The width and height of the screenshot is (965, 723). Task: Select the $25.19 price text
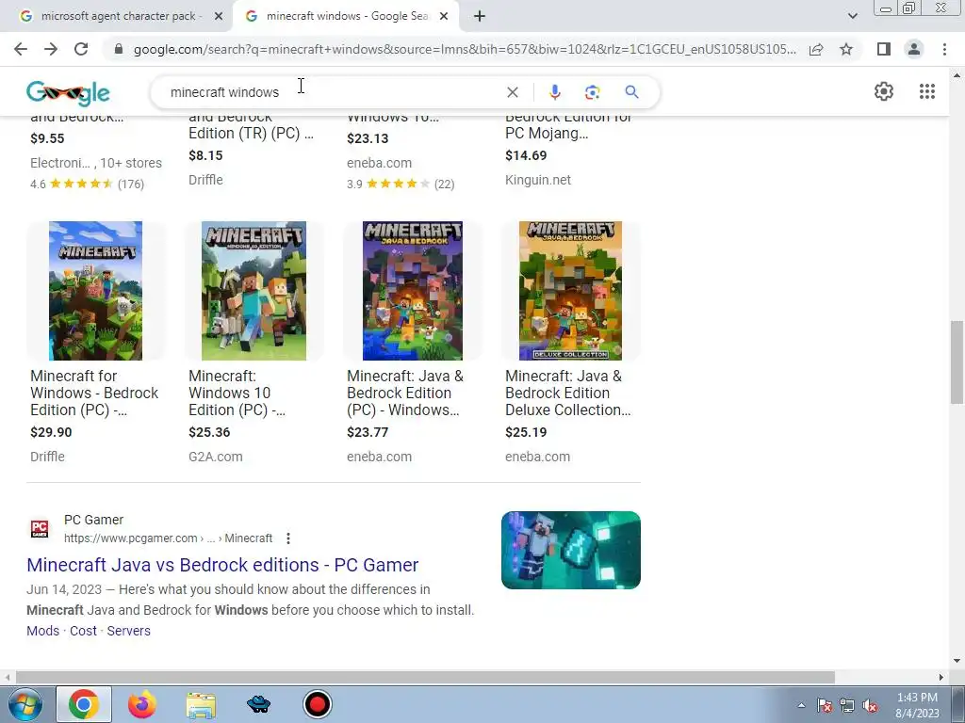(526, 432)
